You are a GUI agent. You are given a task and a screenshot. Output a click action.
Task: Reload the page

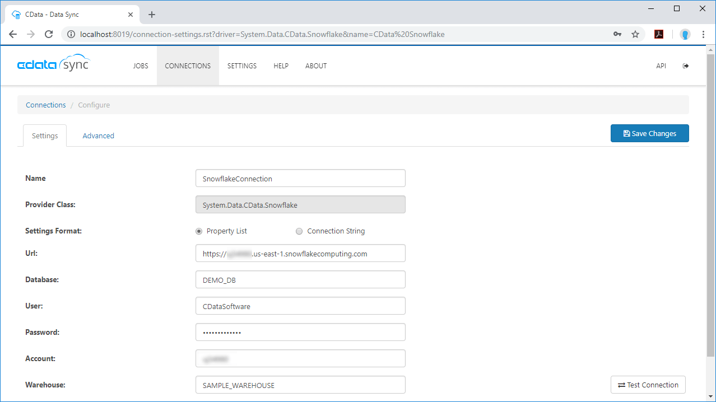[x=49, y=34]
